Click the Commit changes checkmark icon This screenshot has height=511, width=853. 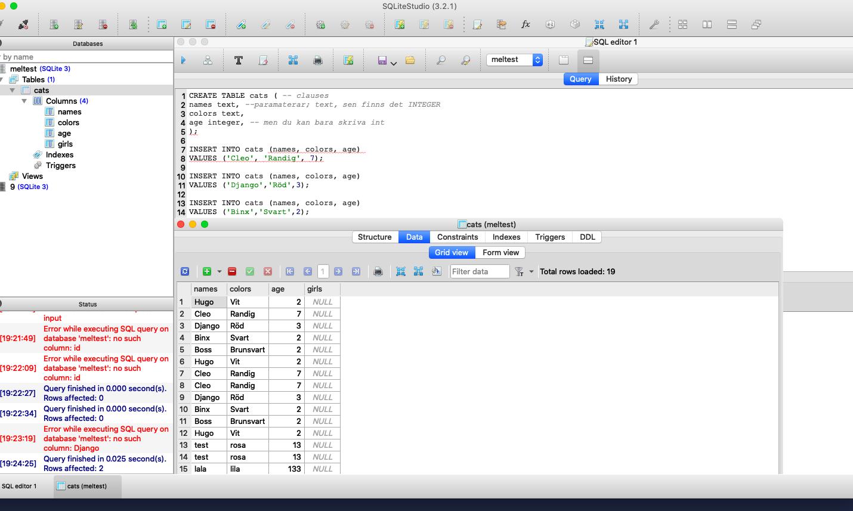tap(250, 271)
